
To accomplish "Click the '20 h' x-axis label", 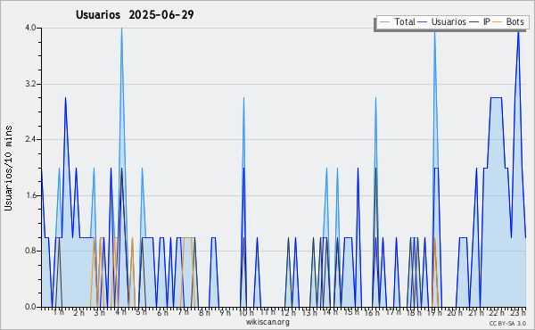I will click(455, 312).
